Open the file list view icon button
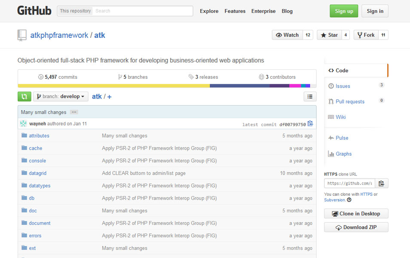Image resolution: width=410 pixels, height=258 pixels. coord(310,97)
